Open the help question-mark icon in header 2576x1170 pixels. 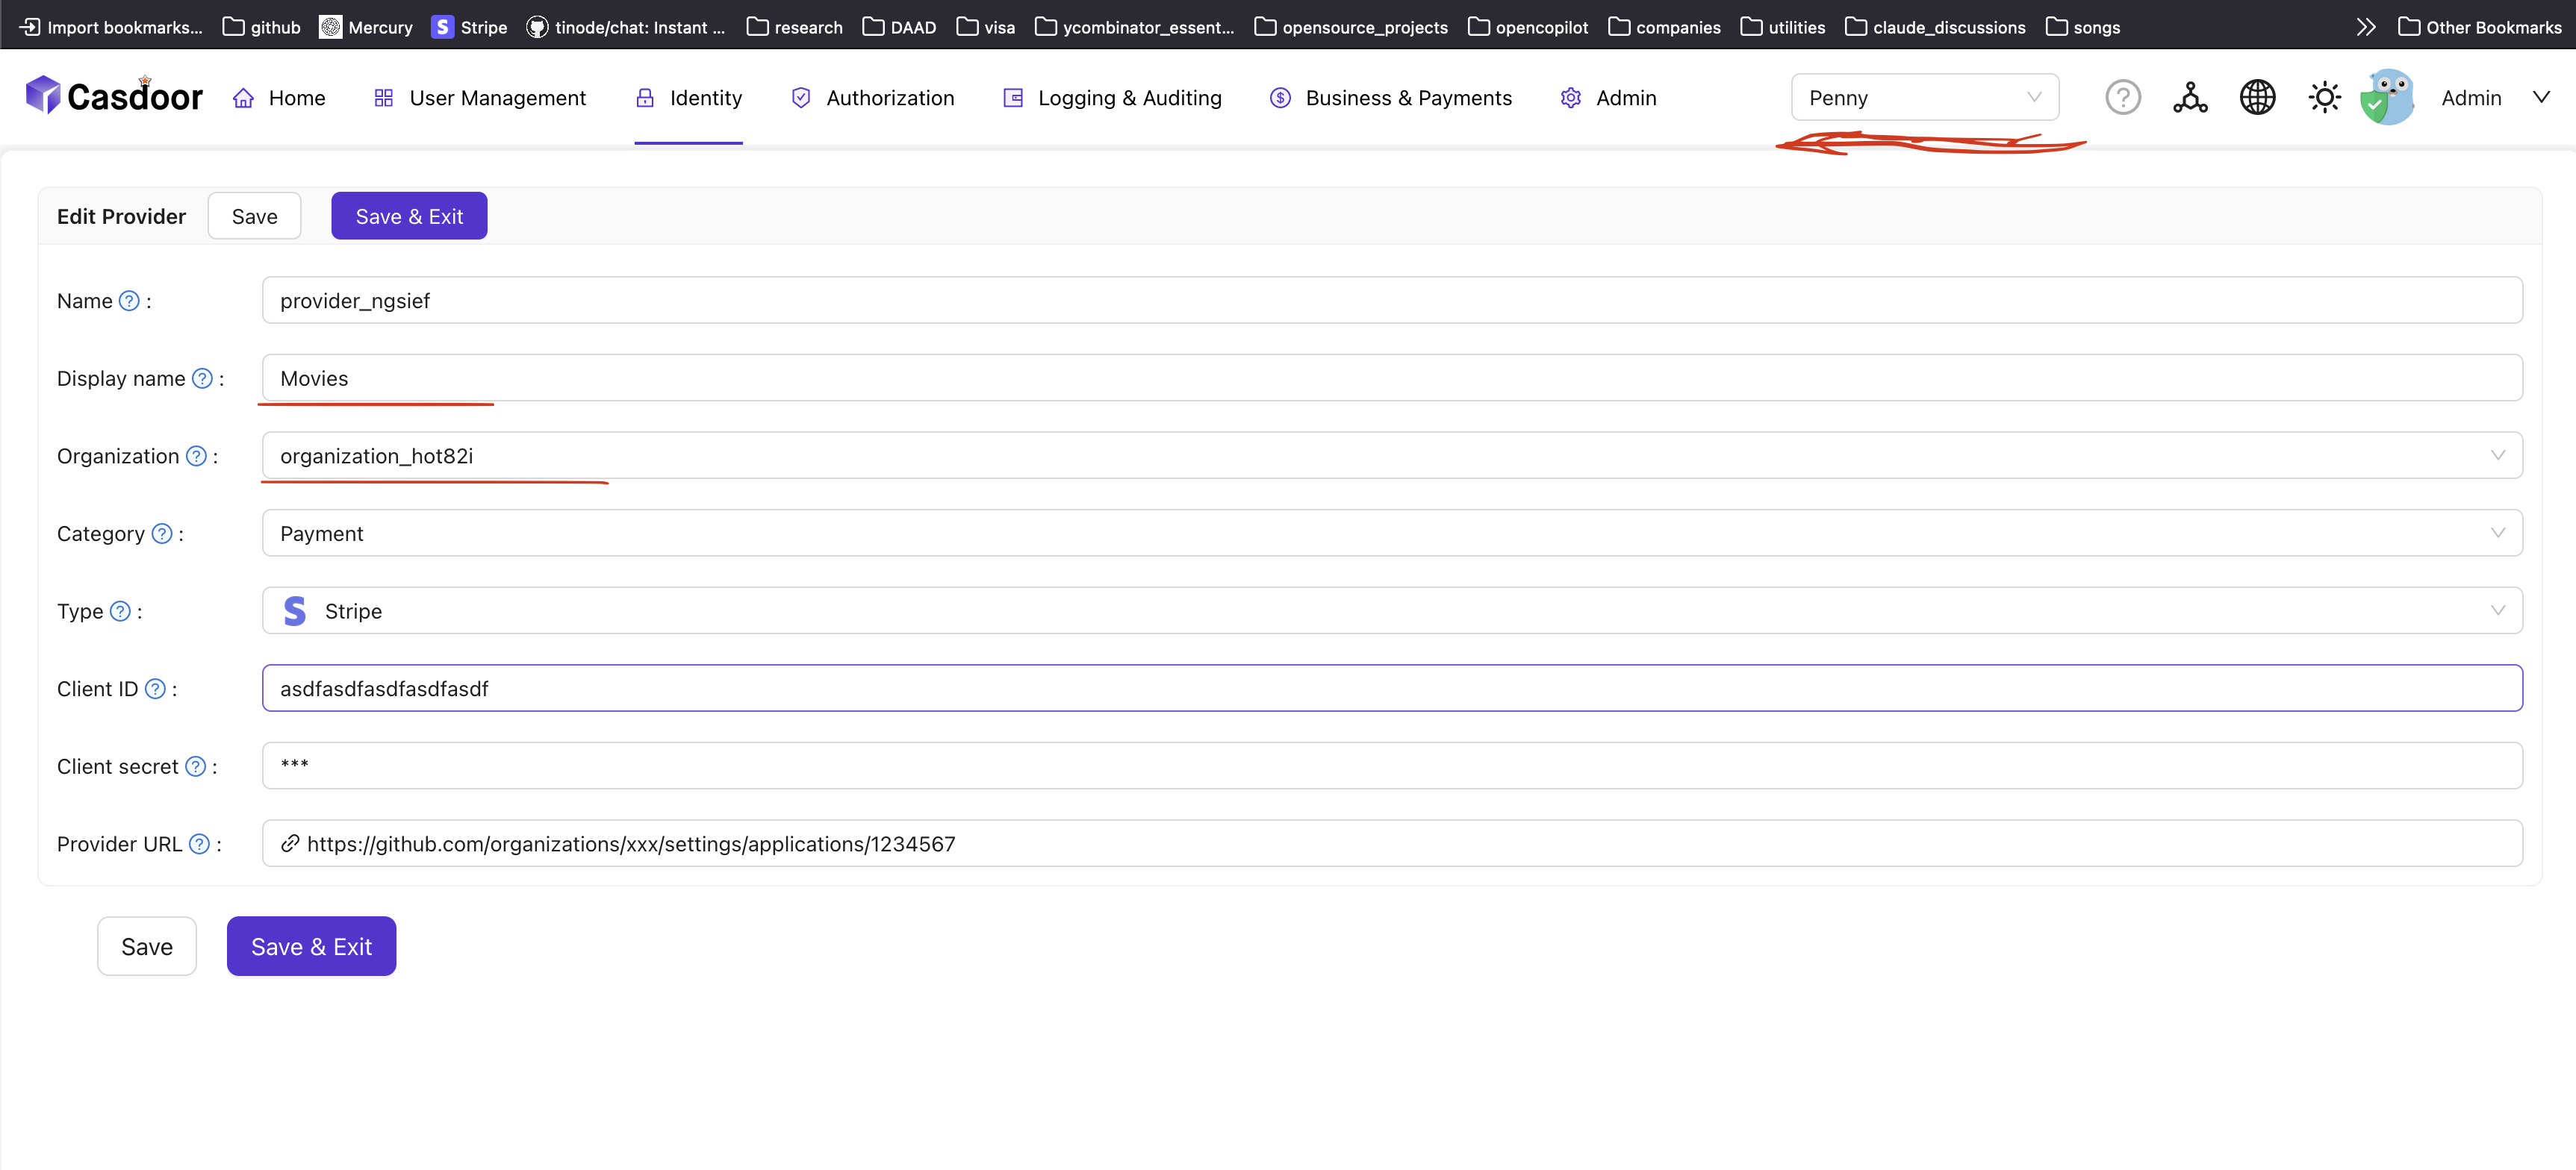[2122, 97]
